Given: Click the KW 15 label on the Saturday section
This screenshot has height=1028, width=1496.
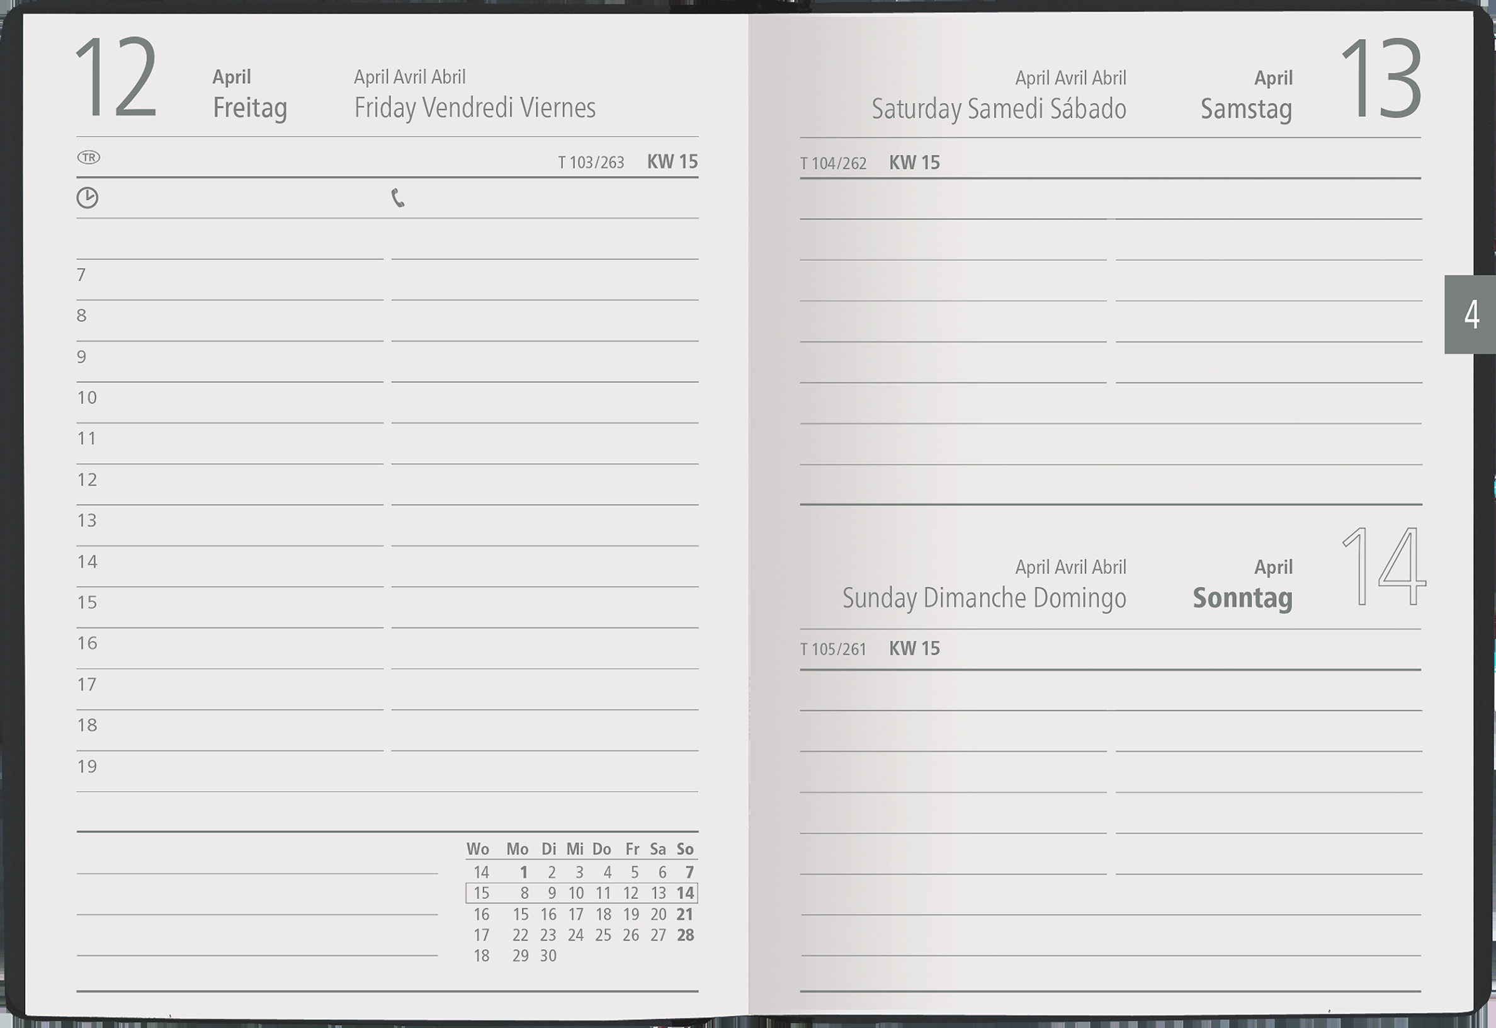Looking at the screenshot, I should tap(914, 163).
